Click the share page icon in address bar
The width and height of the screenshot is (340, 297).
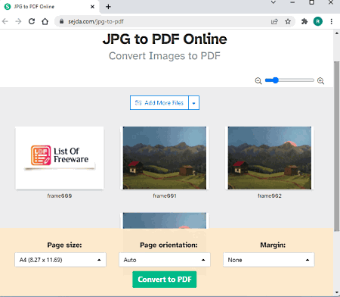(x=274, y=21)
